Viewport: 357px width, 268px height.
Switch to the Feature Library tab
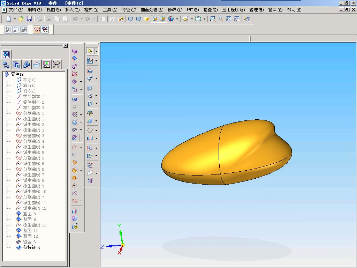(16, 65)
